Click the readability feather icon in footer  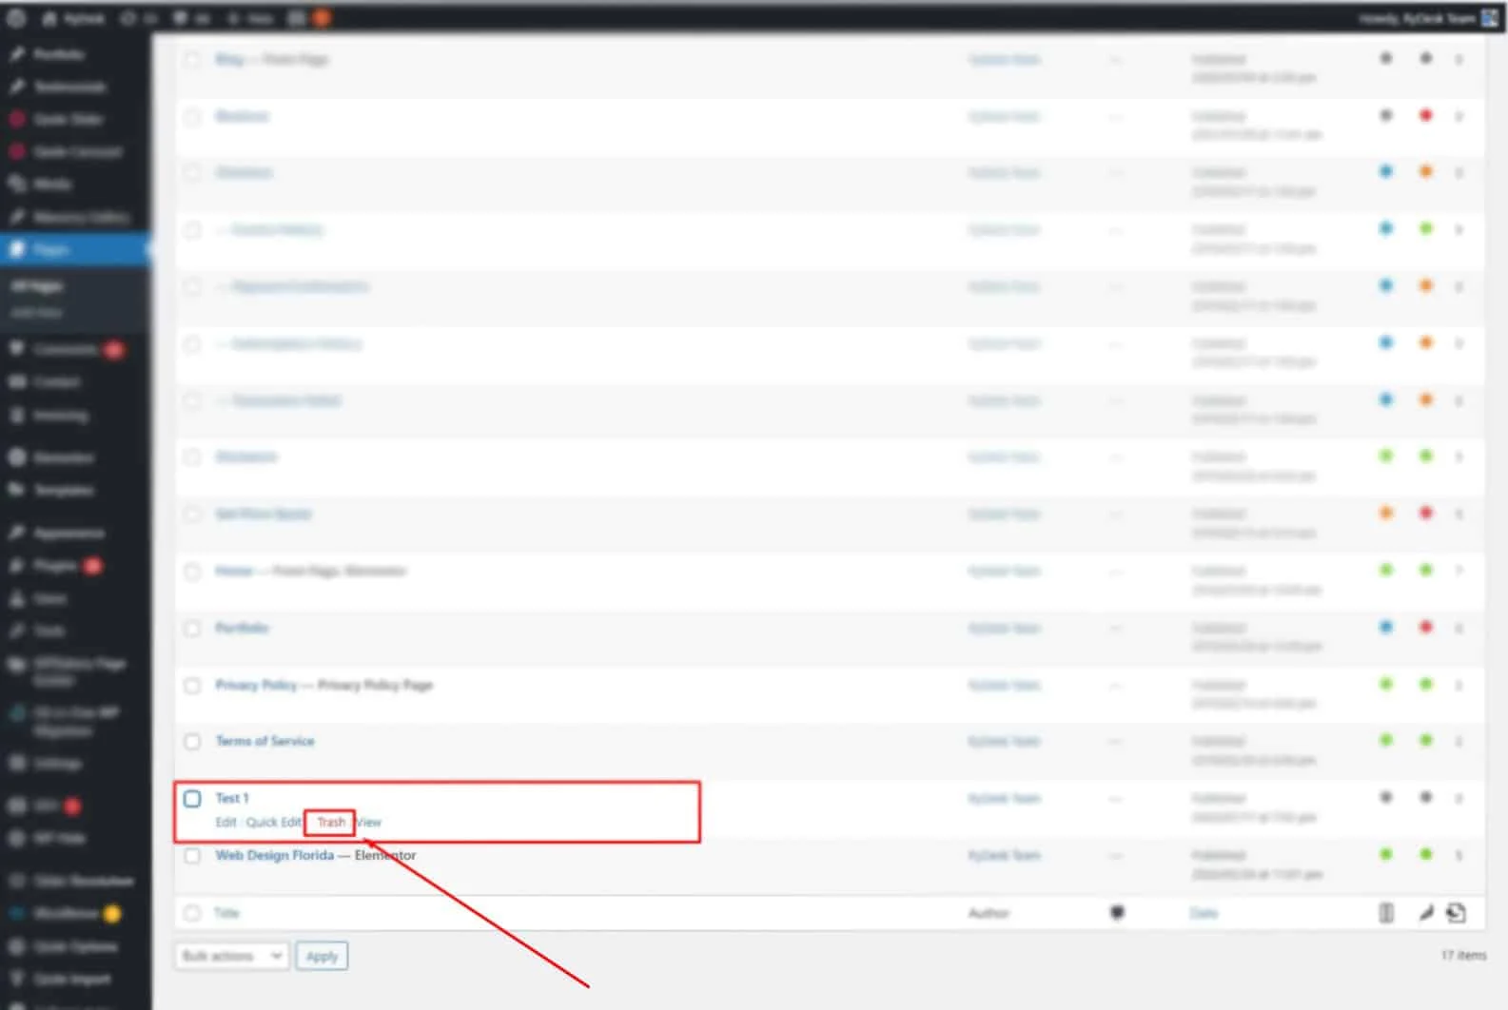1425,913
